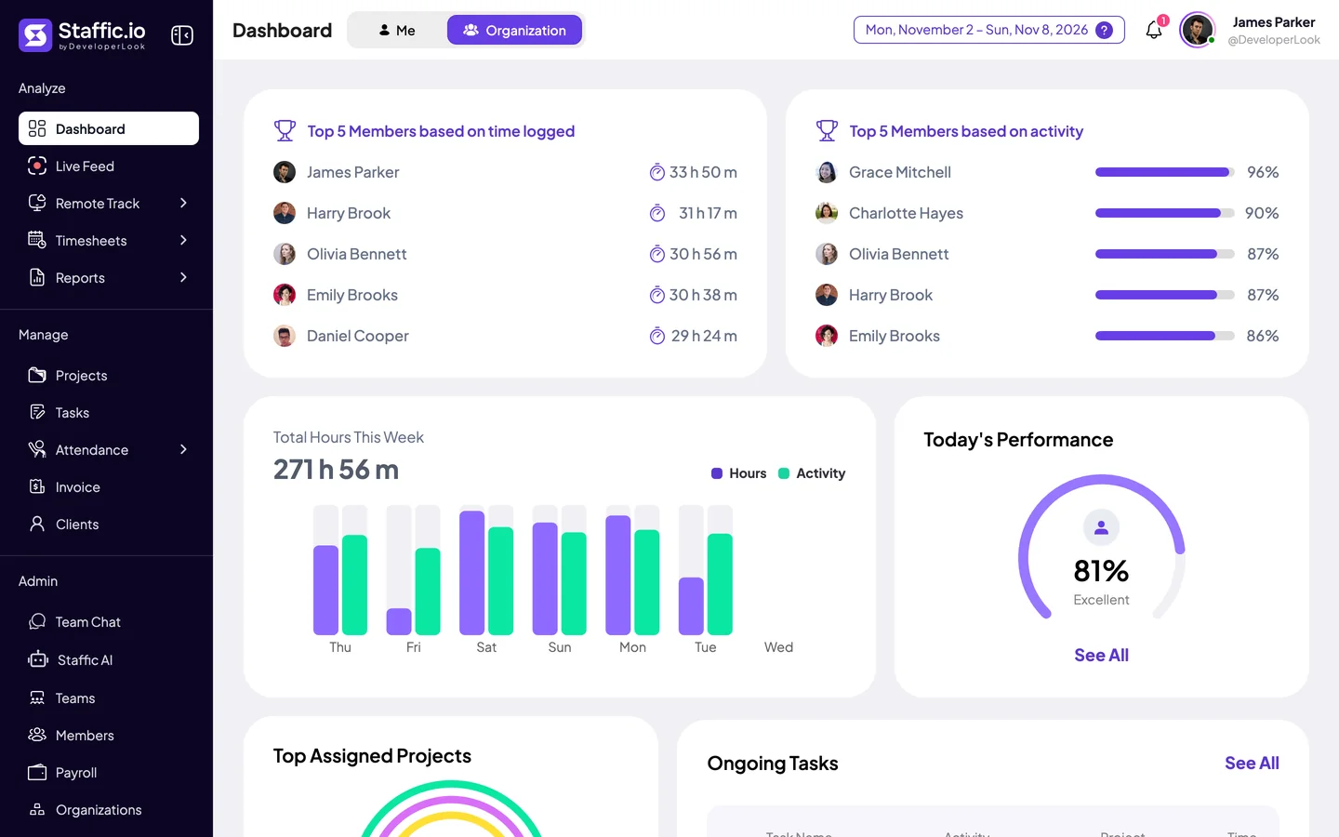
Task: Toggle Activity series in chart legend
Action: [812, 473]
